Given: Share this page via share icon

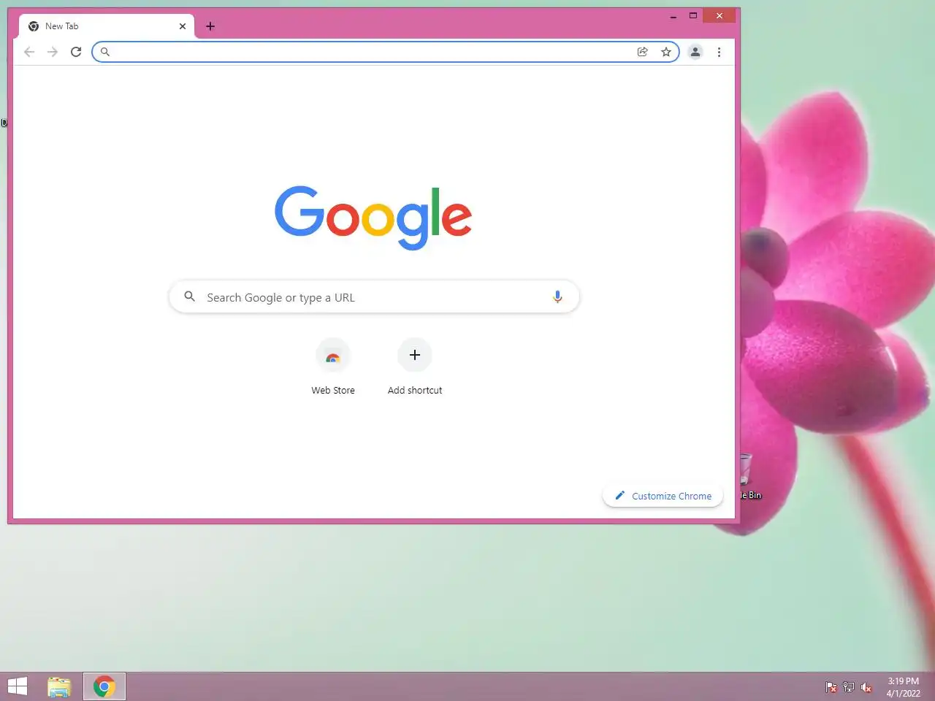Looking at the screenshot, I should [643, 52].
